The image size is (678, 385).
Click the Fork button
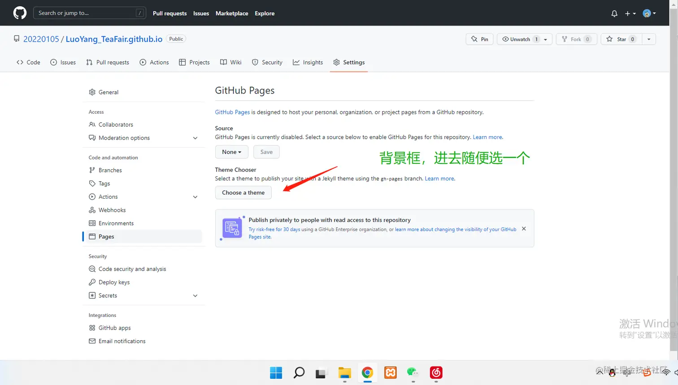pos(576,39)
